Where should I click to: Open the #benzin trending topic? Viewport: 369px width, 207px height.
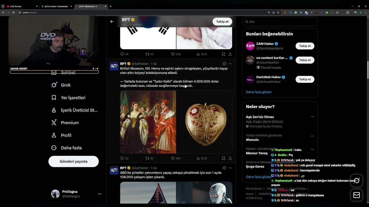(x=252, y=140)
